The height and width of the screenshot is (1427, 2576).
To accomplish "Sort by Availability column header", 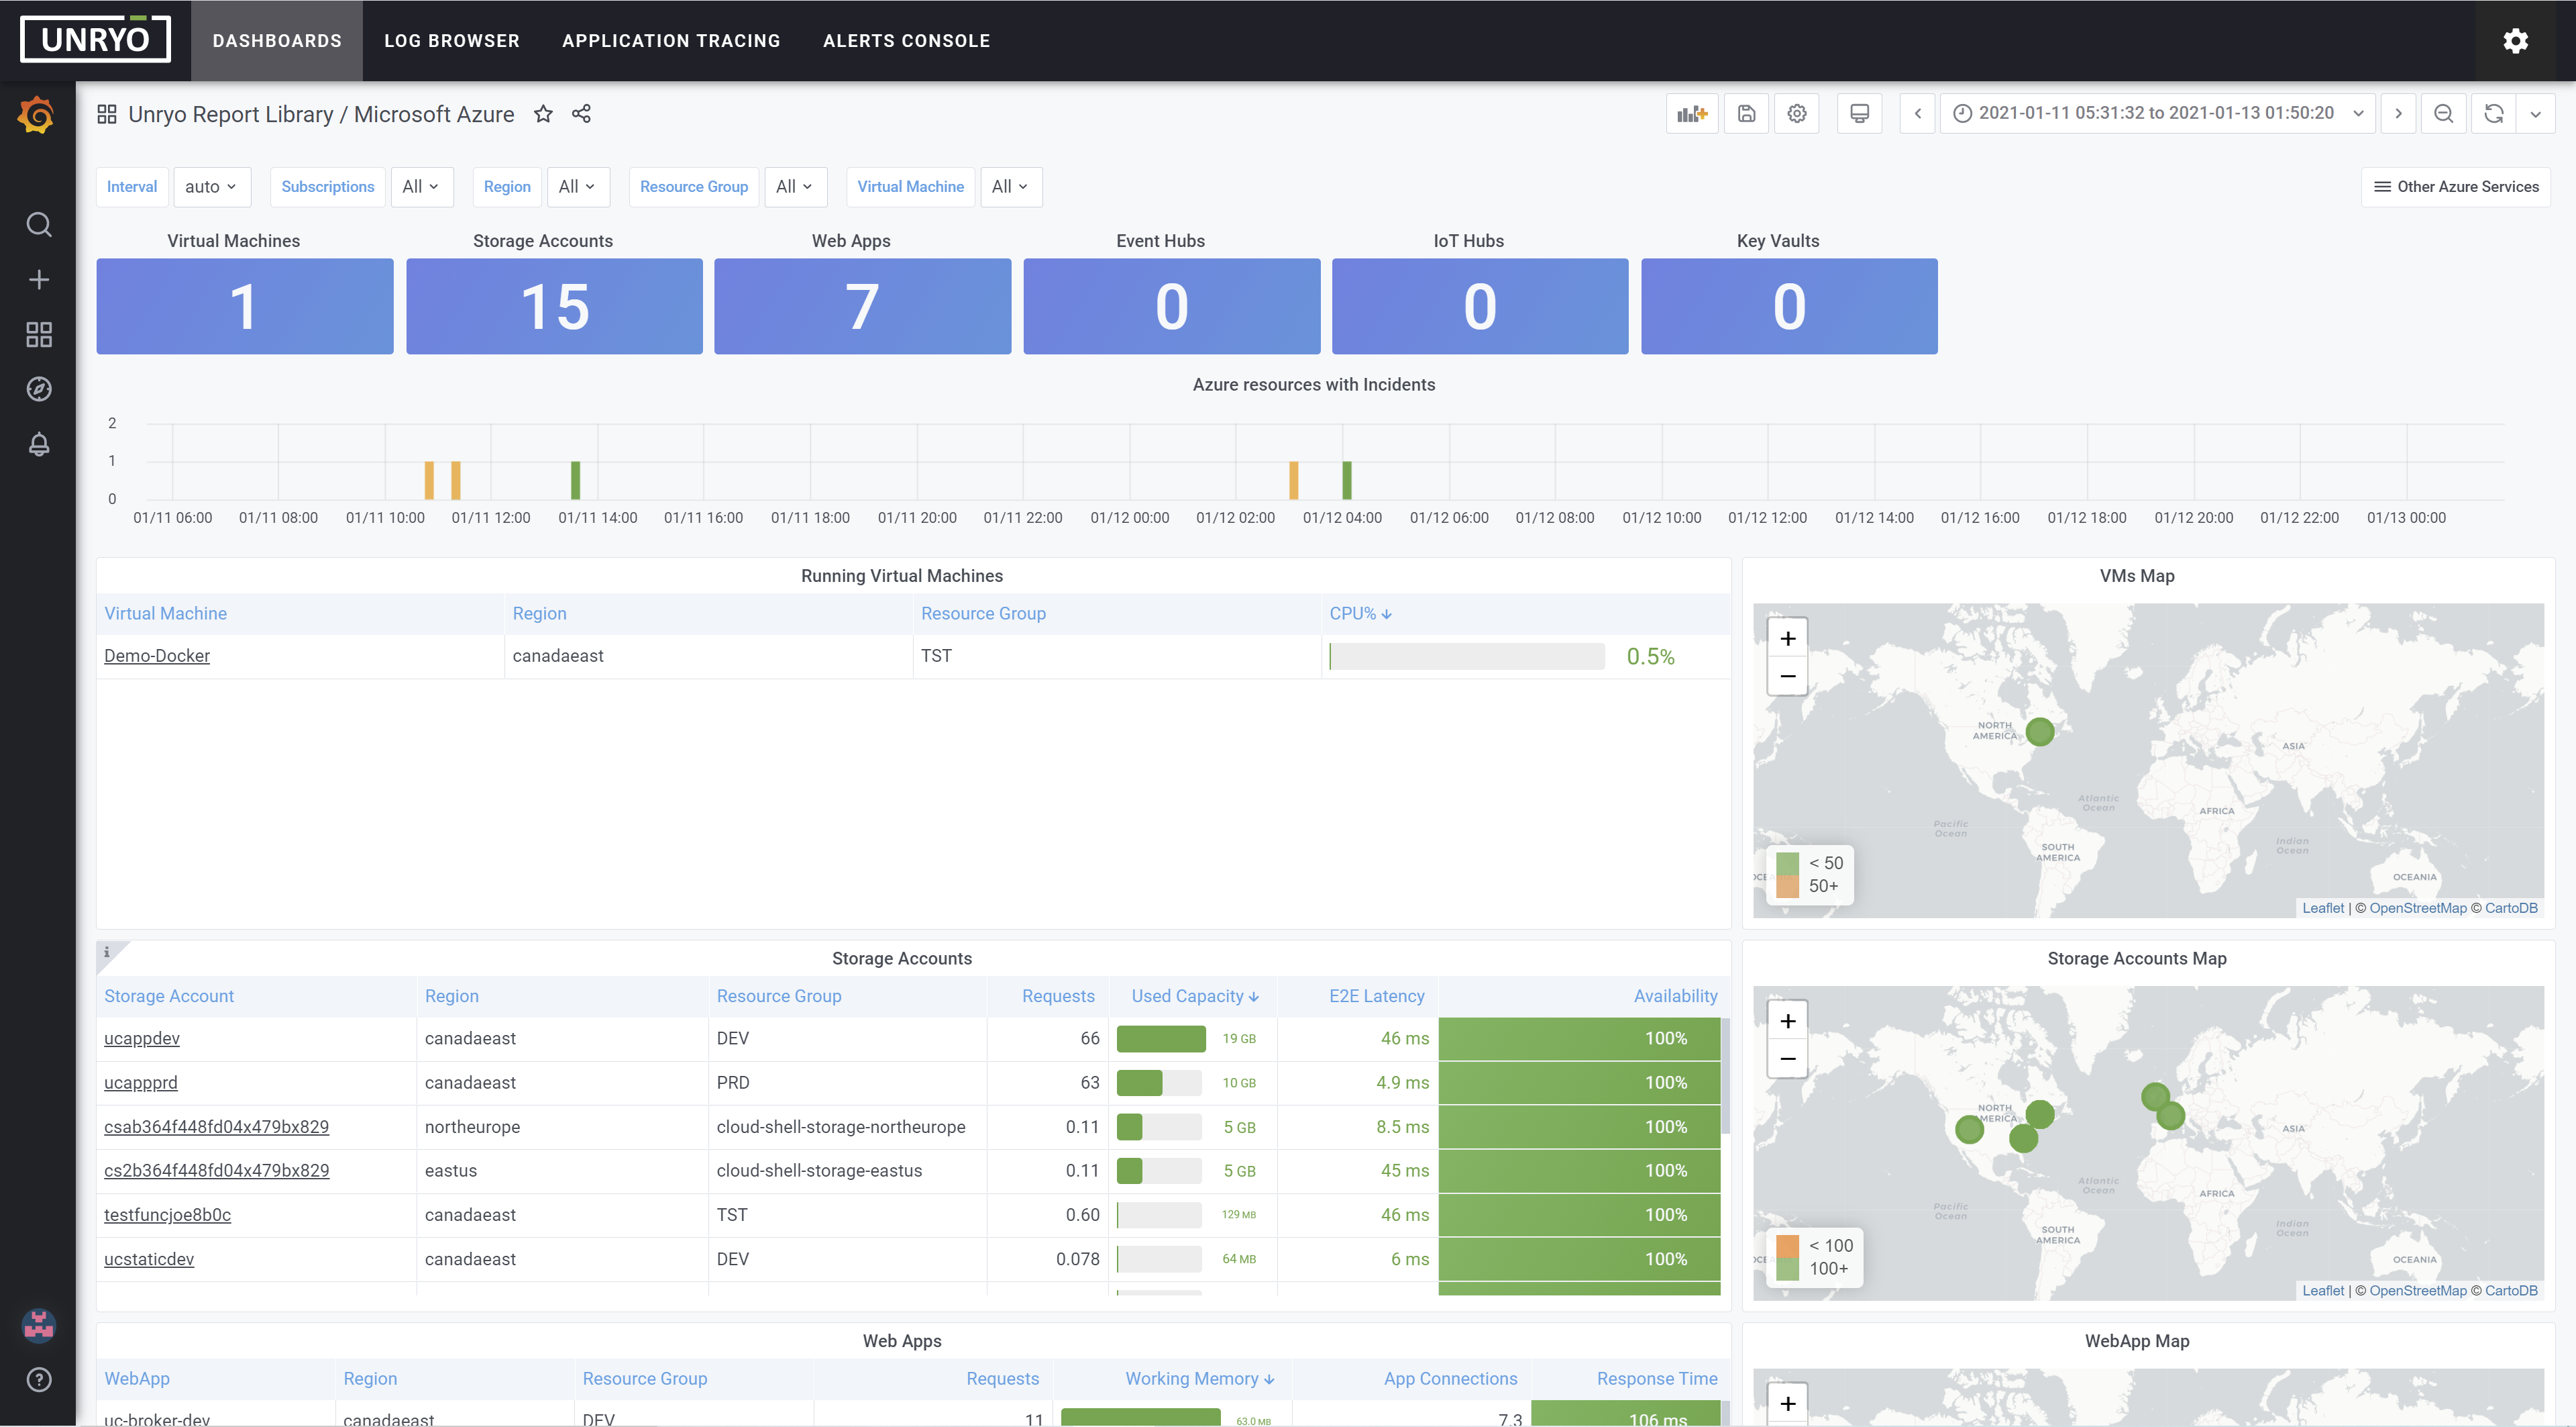I will (1675, 995).
